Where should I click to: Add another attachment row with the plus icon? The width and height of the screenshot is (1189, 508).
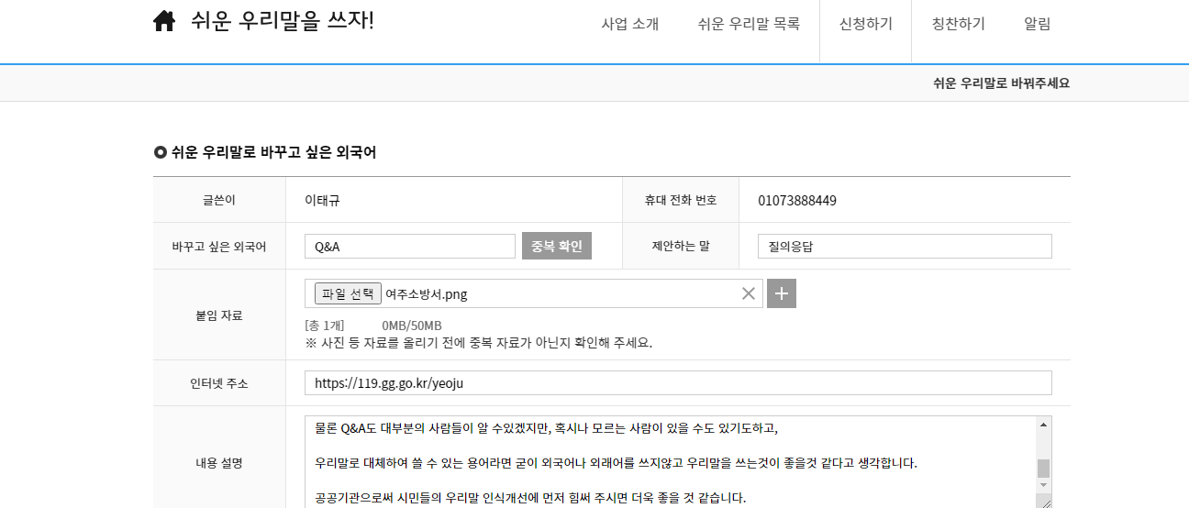pos(782,293)
